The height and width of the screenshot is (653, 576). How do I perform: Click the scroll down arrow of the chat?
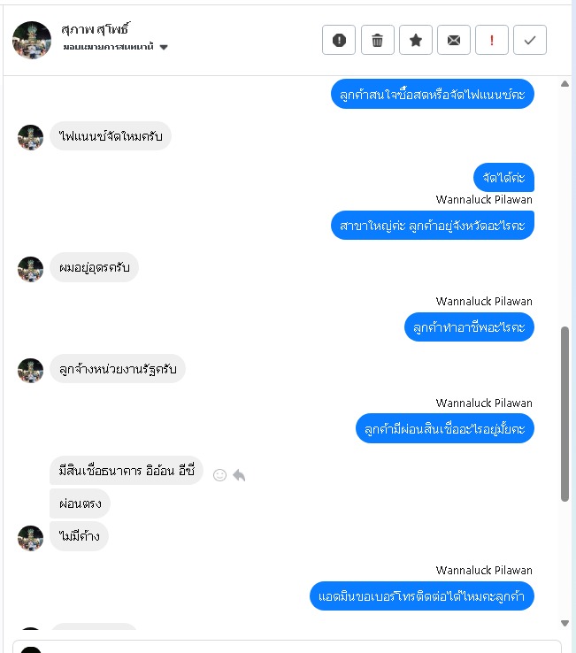[x=564, y=623]
